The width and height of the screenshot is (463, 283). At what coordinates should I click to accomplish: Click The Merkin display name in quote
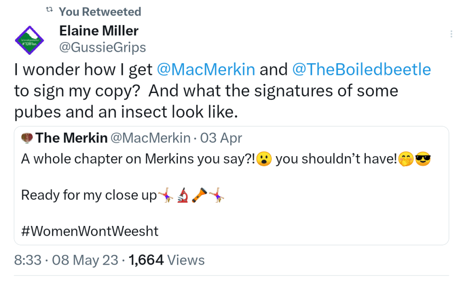tap(71, 138)
